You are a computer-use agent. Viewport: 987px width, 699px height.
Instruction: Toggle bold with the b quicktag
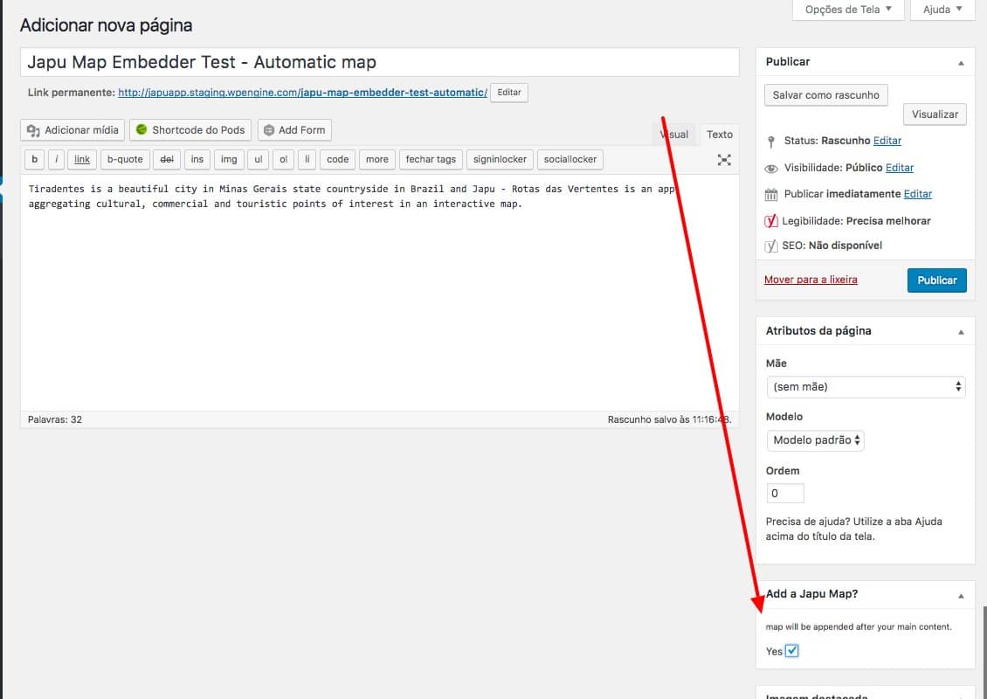(x=35, y=159)
